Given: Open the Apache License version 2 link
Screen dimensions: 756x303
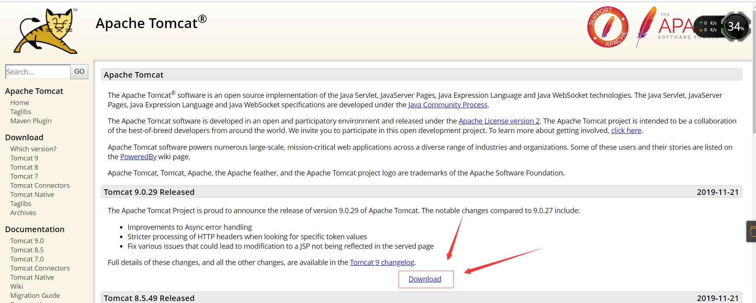Looking at the screenshot, I should click(499, 121).
